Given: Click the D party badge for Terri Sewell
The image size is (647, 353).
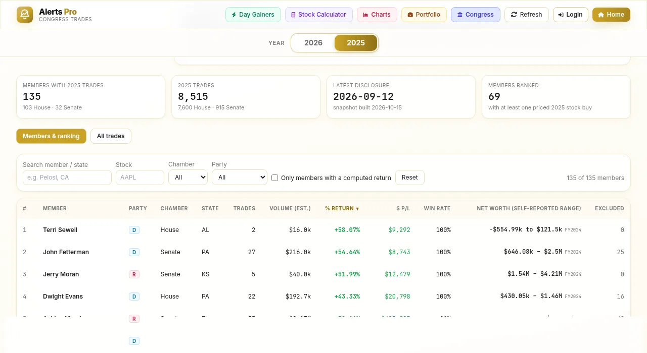Looking at the screenshot, I should coord(134,230).
